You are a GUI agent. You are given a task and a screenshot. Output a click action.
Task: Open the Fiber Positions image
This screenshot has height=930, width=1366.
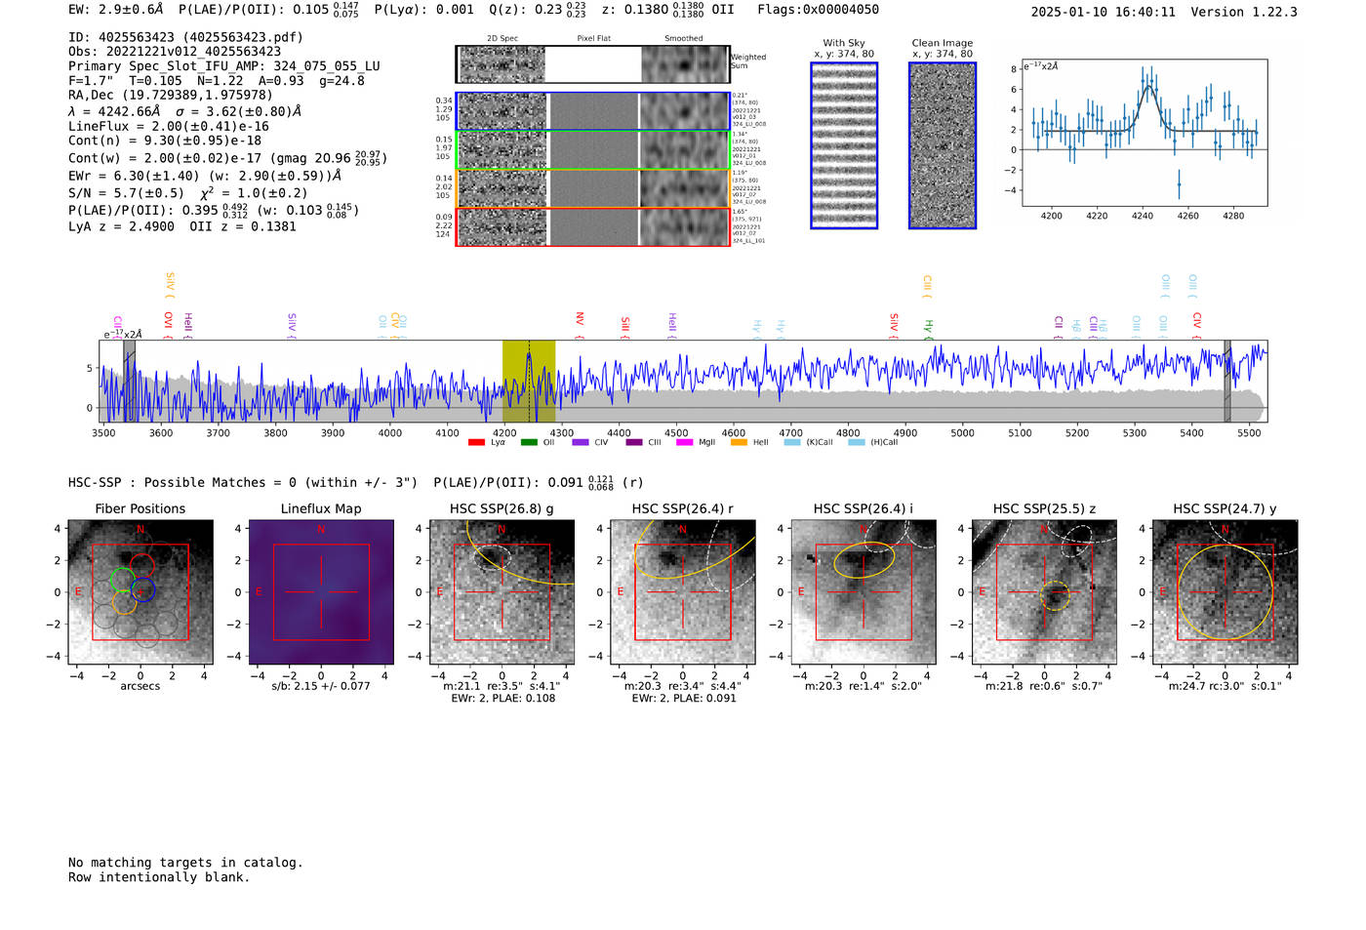tap(141, 592)
